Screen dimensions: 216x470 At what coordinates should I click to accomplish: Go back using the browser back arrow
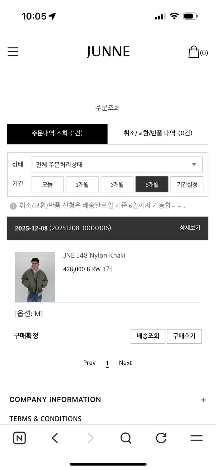55,438
